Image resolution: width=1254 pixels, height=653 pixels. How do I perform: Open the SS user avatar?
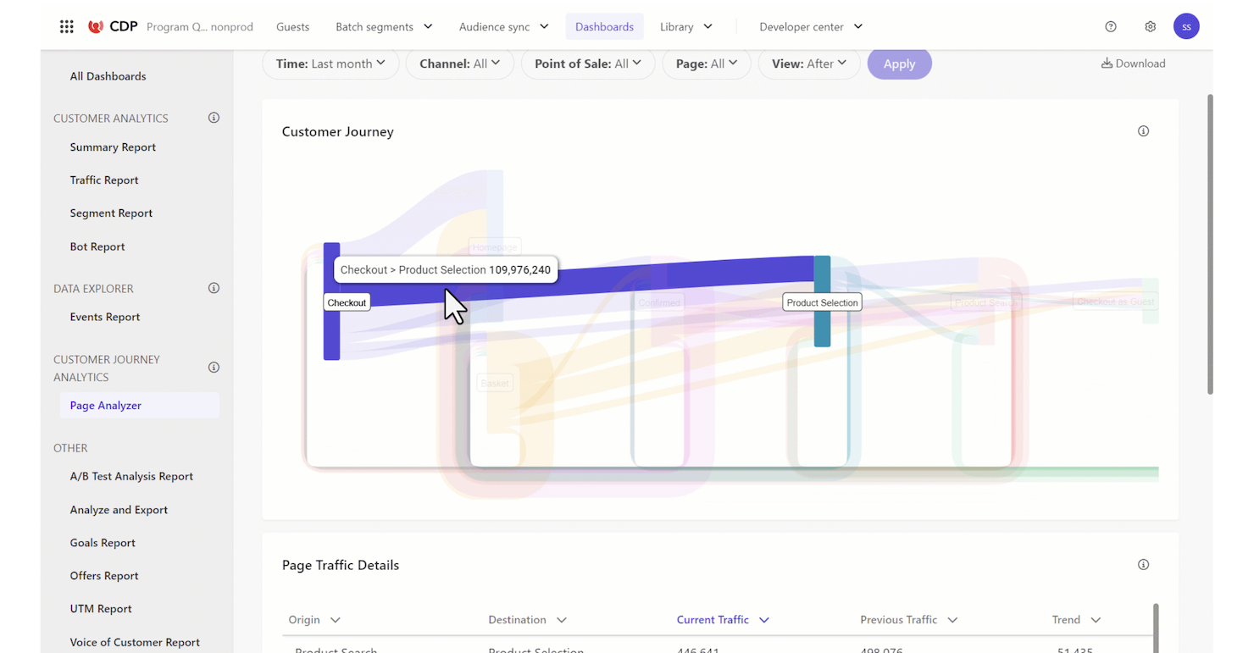pyautogui.click(x=1186, y=26)
